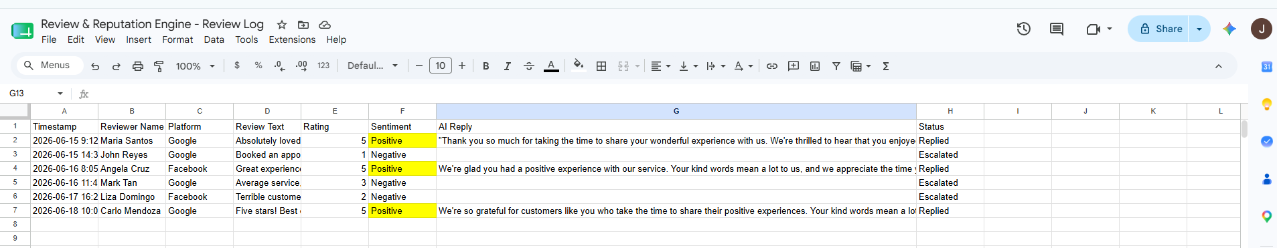This screenshot has width=1277, height=248.
Task: Click the Share button
Action: (x=1159, y=29)
